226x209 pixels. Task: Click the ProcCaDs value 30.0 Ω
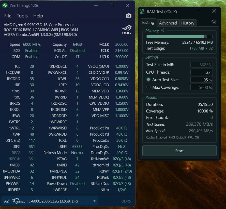(x=122, y=140)
